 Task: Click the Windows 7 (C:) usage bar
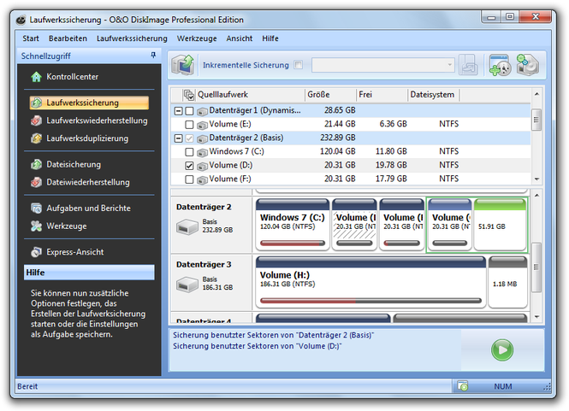click(293, 244)
